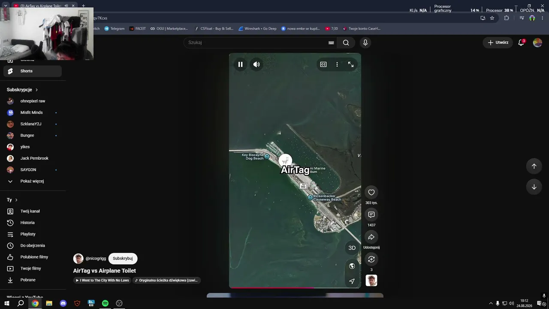Open the @nicogrigg channel link
This screenshot has height=309, width=549.
(x=96, y=259)
